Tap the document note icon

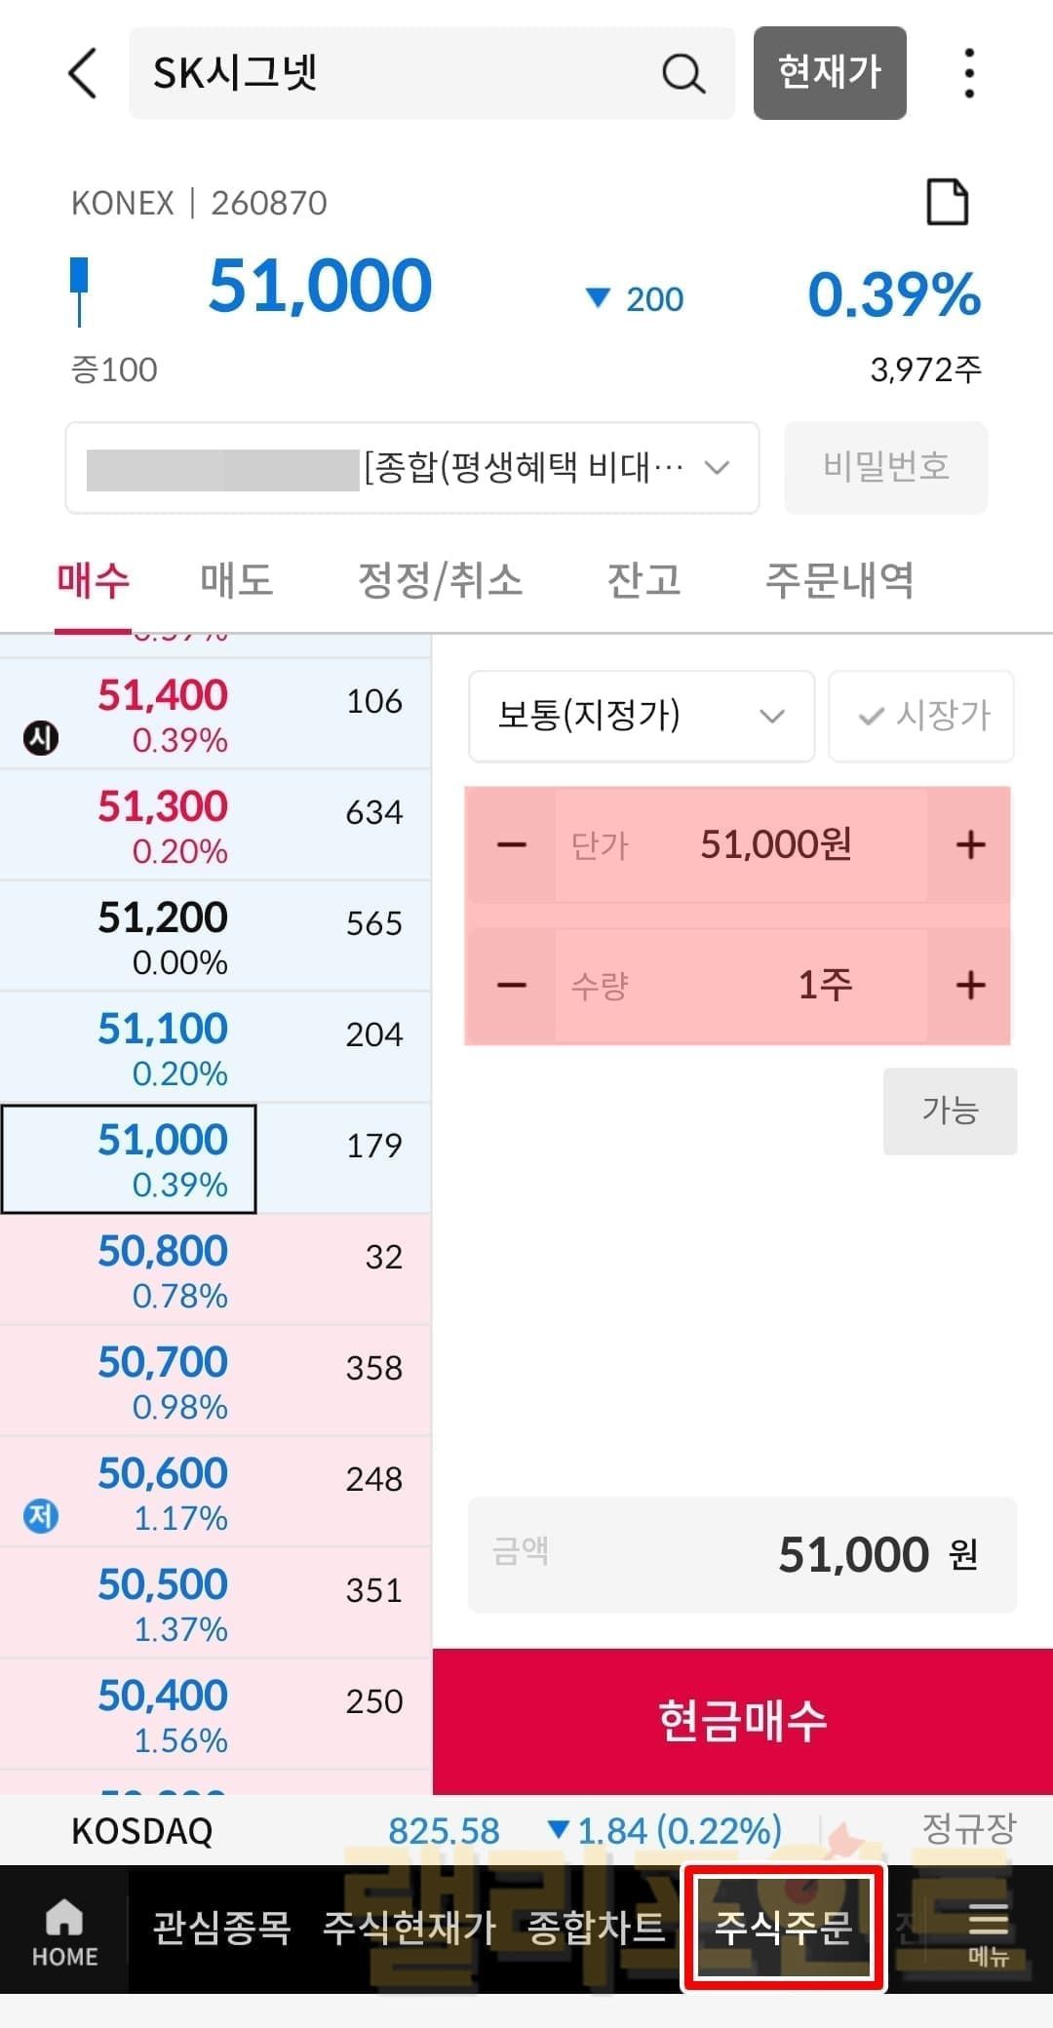[x=946, y=203]
